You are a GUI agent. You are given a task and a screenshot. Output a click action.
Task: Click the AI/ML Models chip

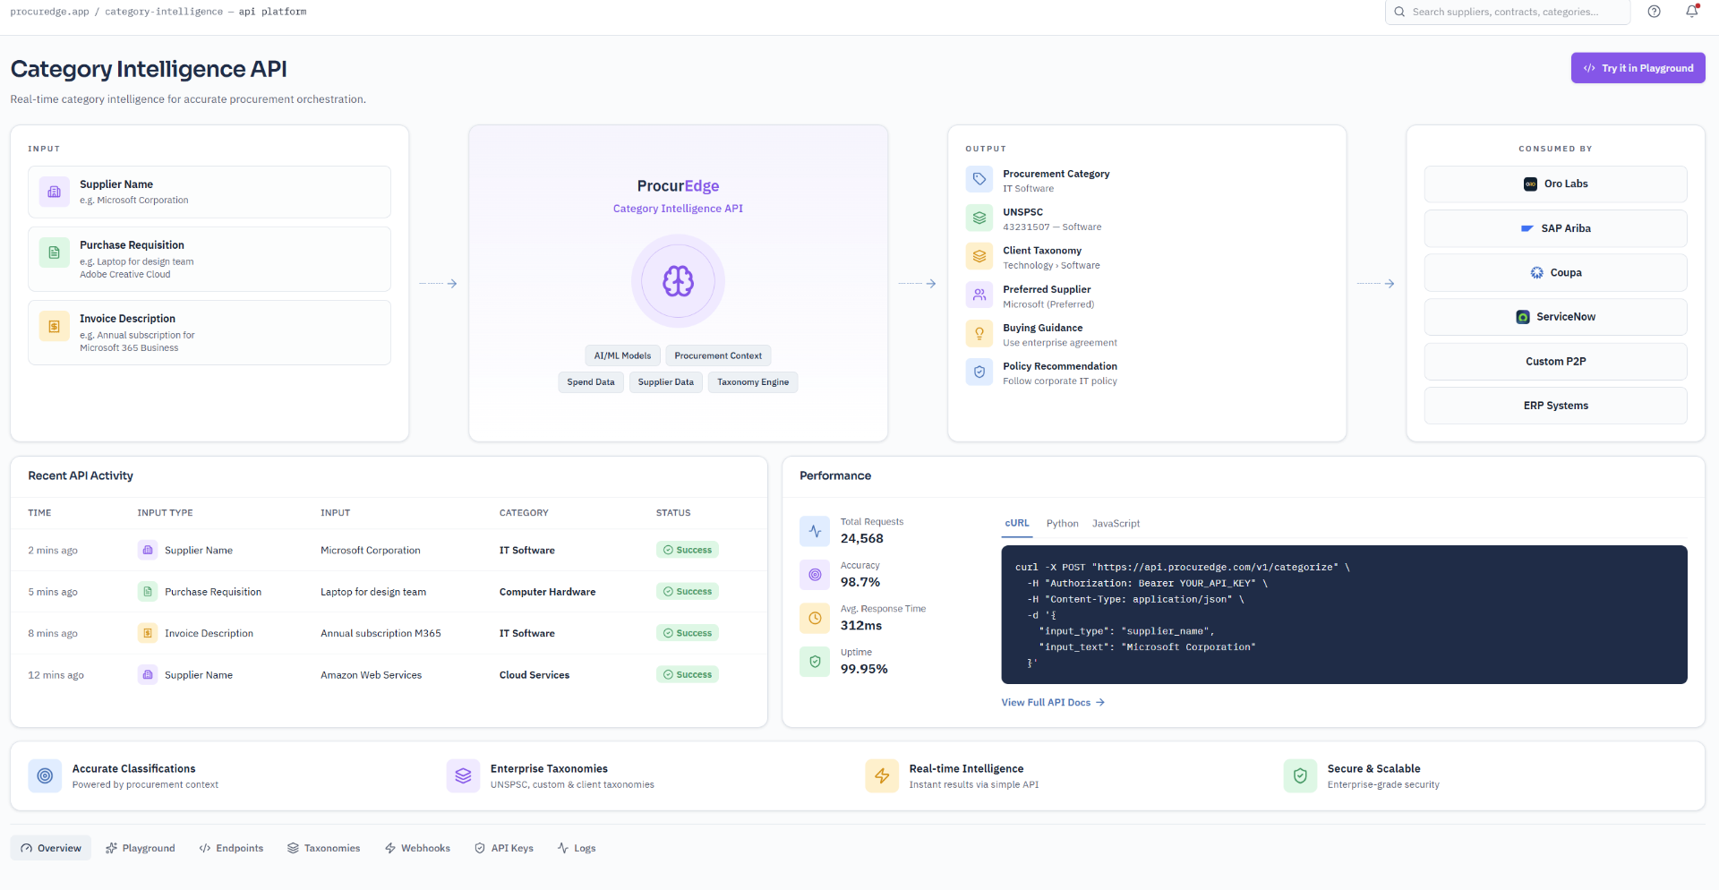click(622, 355)
